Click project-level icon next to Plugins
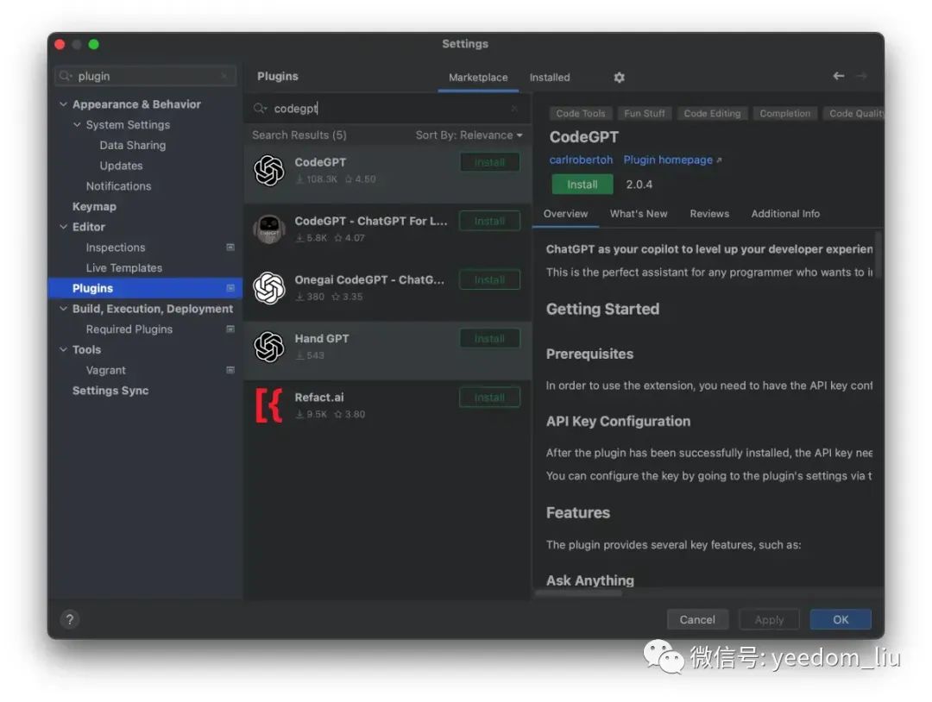 pos(230,288)
